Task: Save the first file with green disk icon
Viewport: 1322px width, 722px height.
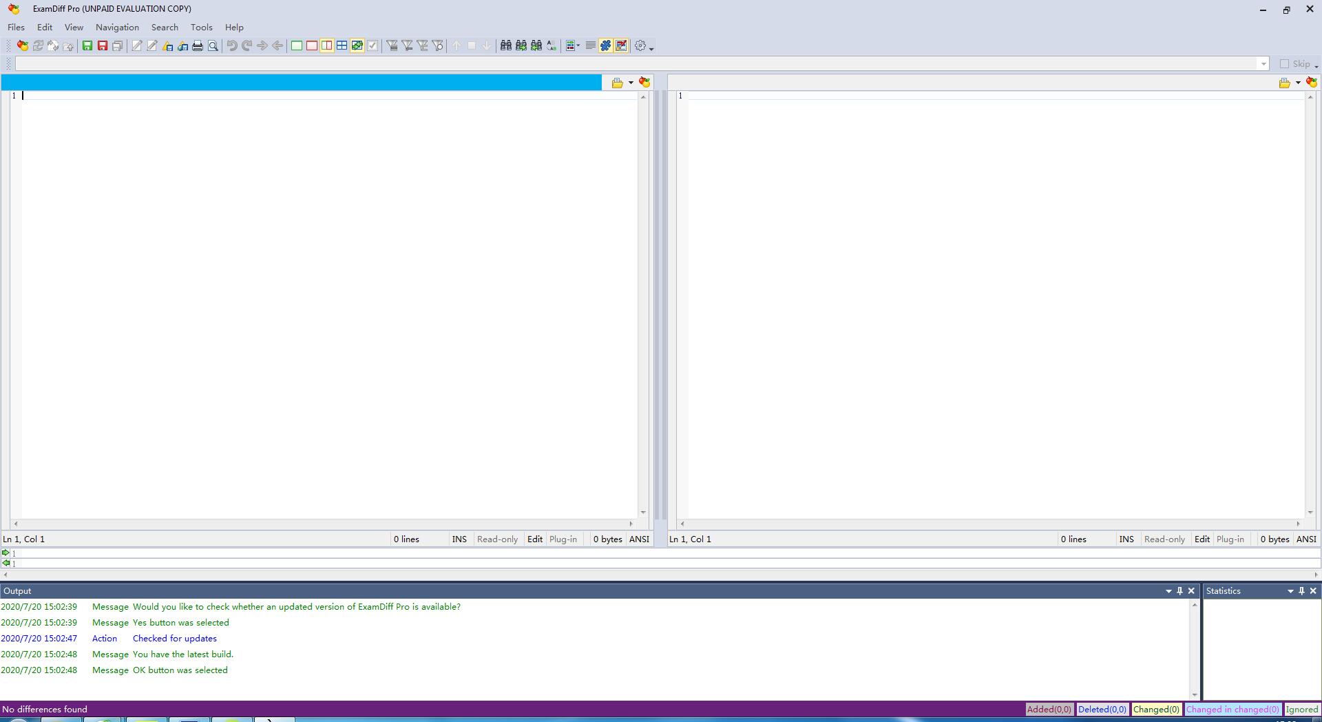Action: pos(87,46)
